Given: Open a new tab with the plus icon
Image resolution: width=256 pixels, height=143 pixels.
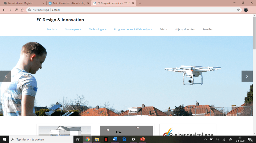Looking at the screenshot, I should tap(140, 3).
